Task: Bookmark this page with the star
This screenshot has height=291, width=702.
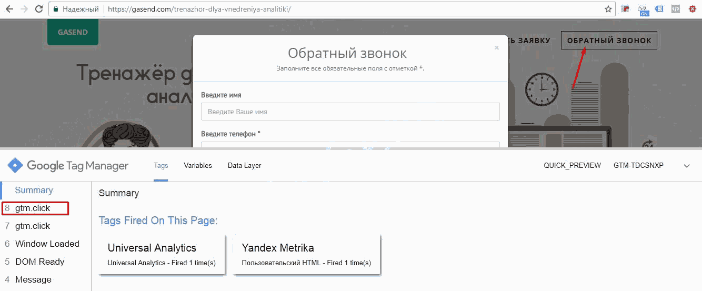Action: point(608,9)
